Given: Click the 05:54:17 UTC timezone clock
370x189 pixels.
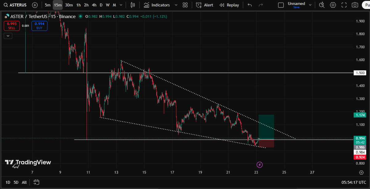Looking at the screenshot, I should click(354, 182).
